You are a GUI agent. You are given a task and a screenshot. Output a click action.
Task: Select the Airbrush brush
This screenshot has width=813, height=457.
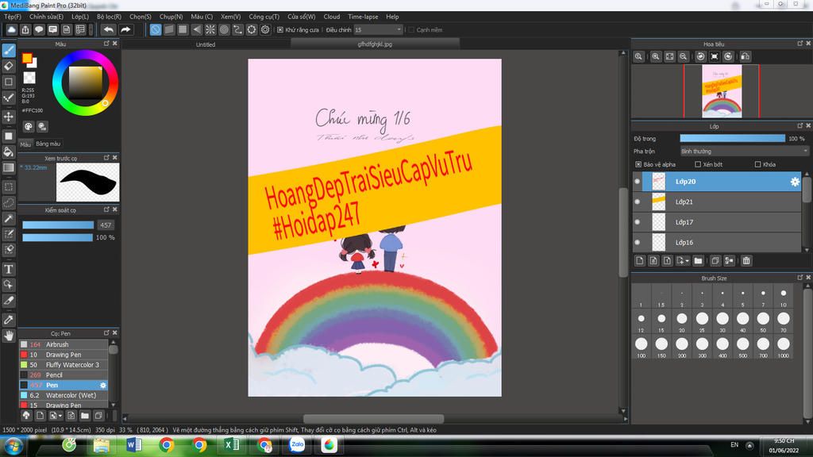pyautogui.click(x=64, y=344)
